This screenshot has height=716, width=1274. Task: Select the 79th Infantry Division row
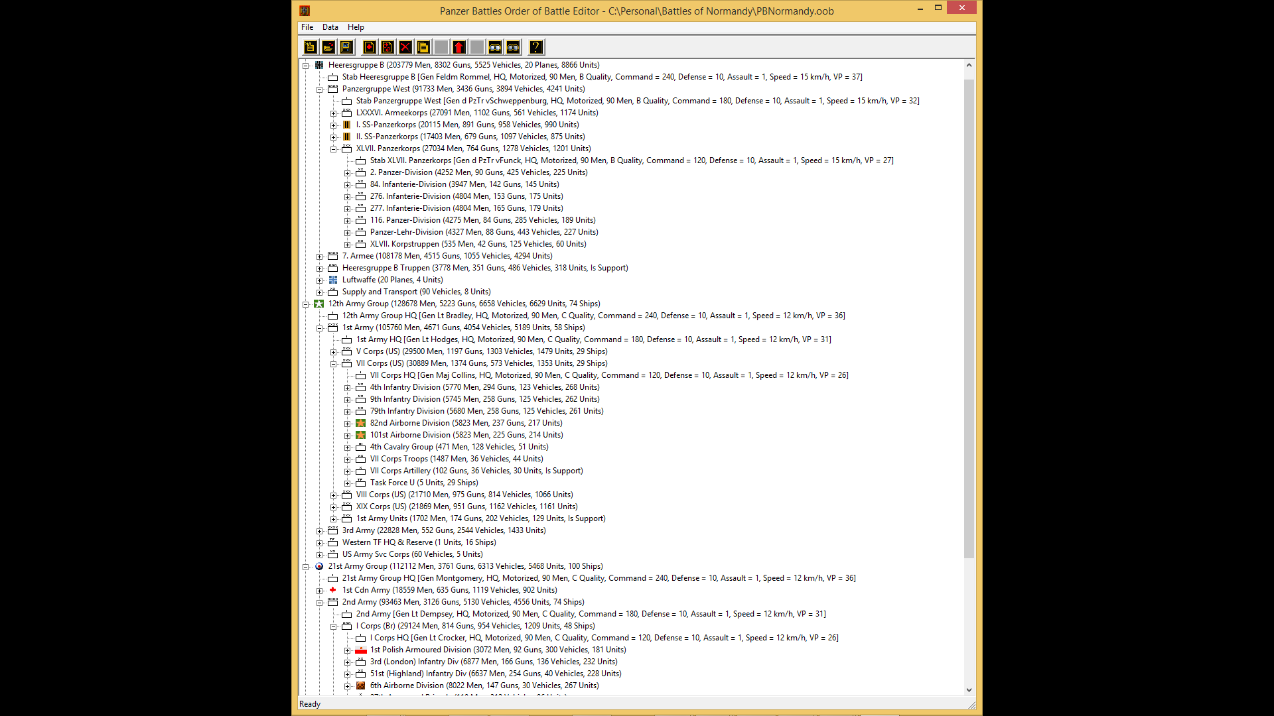point(486,411)
